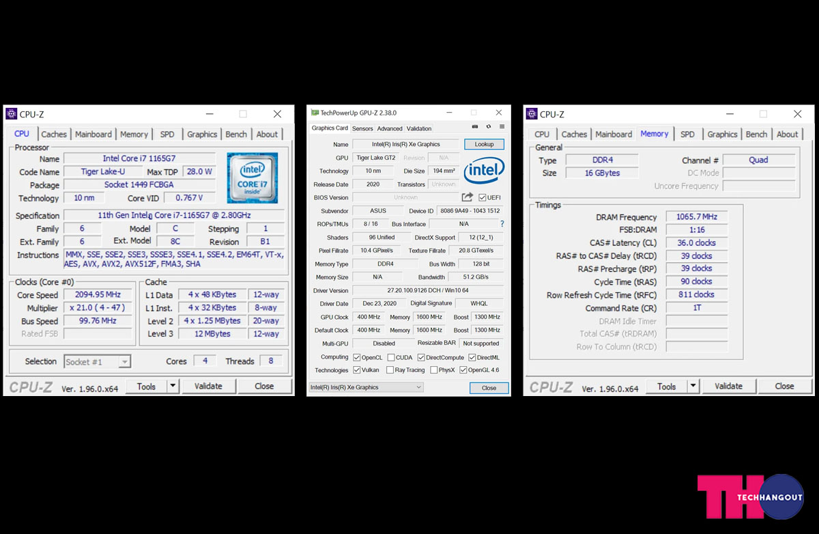Screen dimensions: 819x534
Task: Click the Multiplier x 21.0 (4 - 47) value
Action: (98, 308)
